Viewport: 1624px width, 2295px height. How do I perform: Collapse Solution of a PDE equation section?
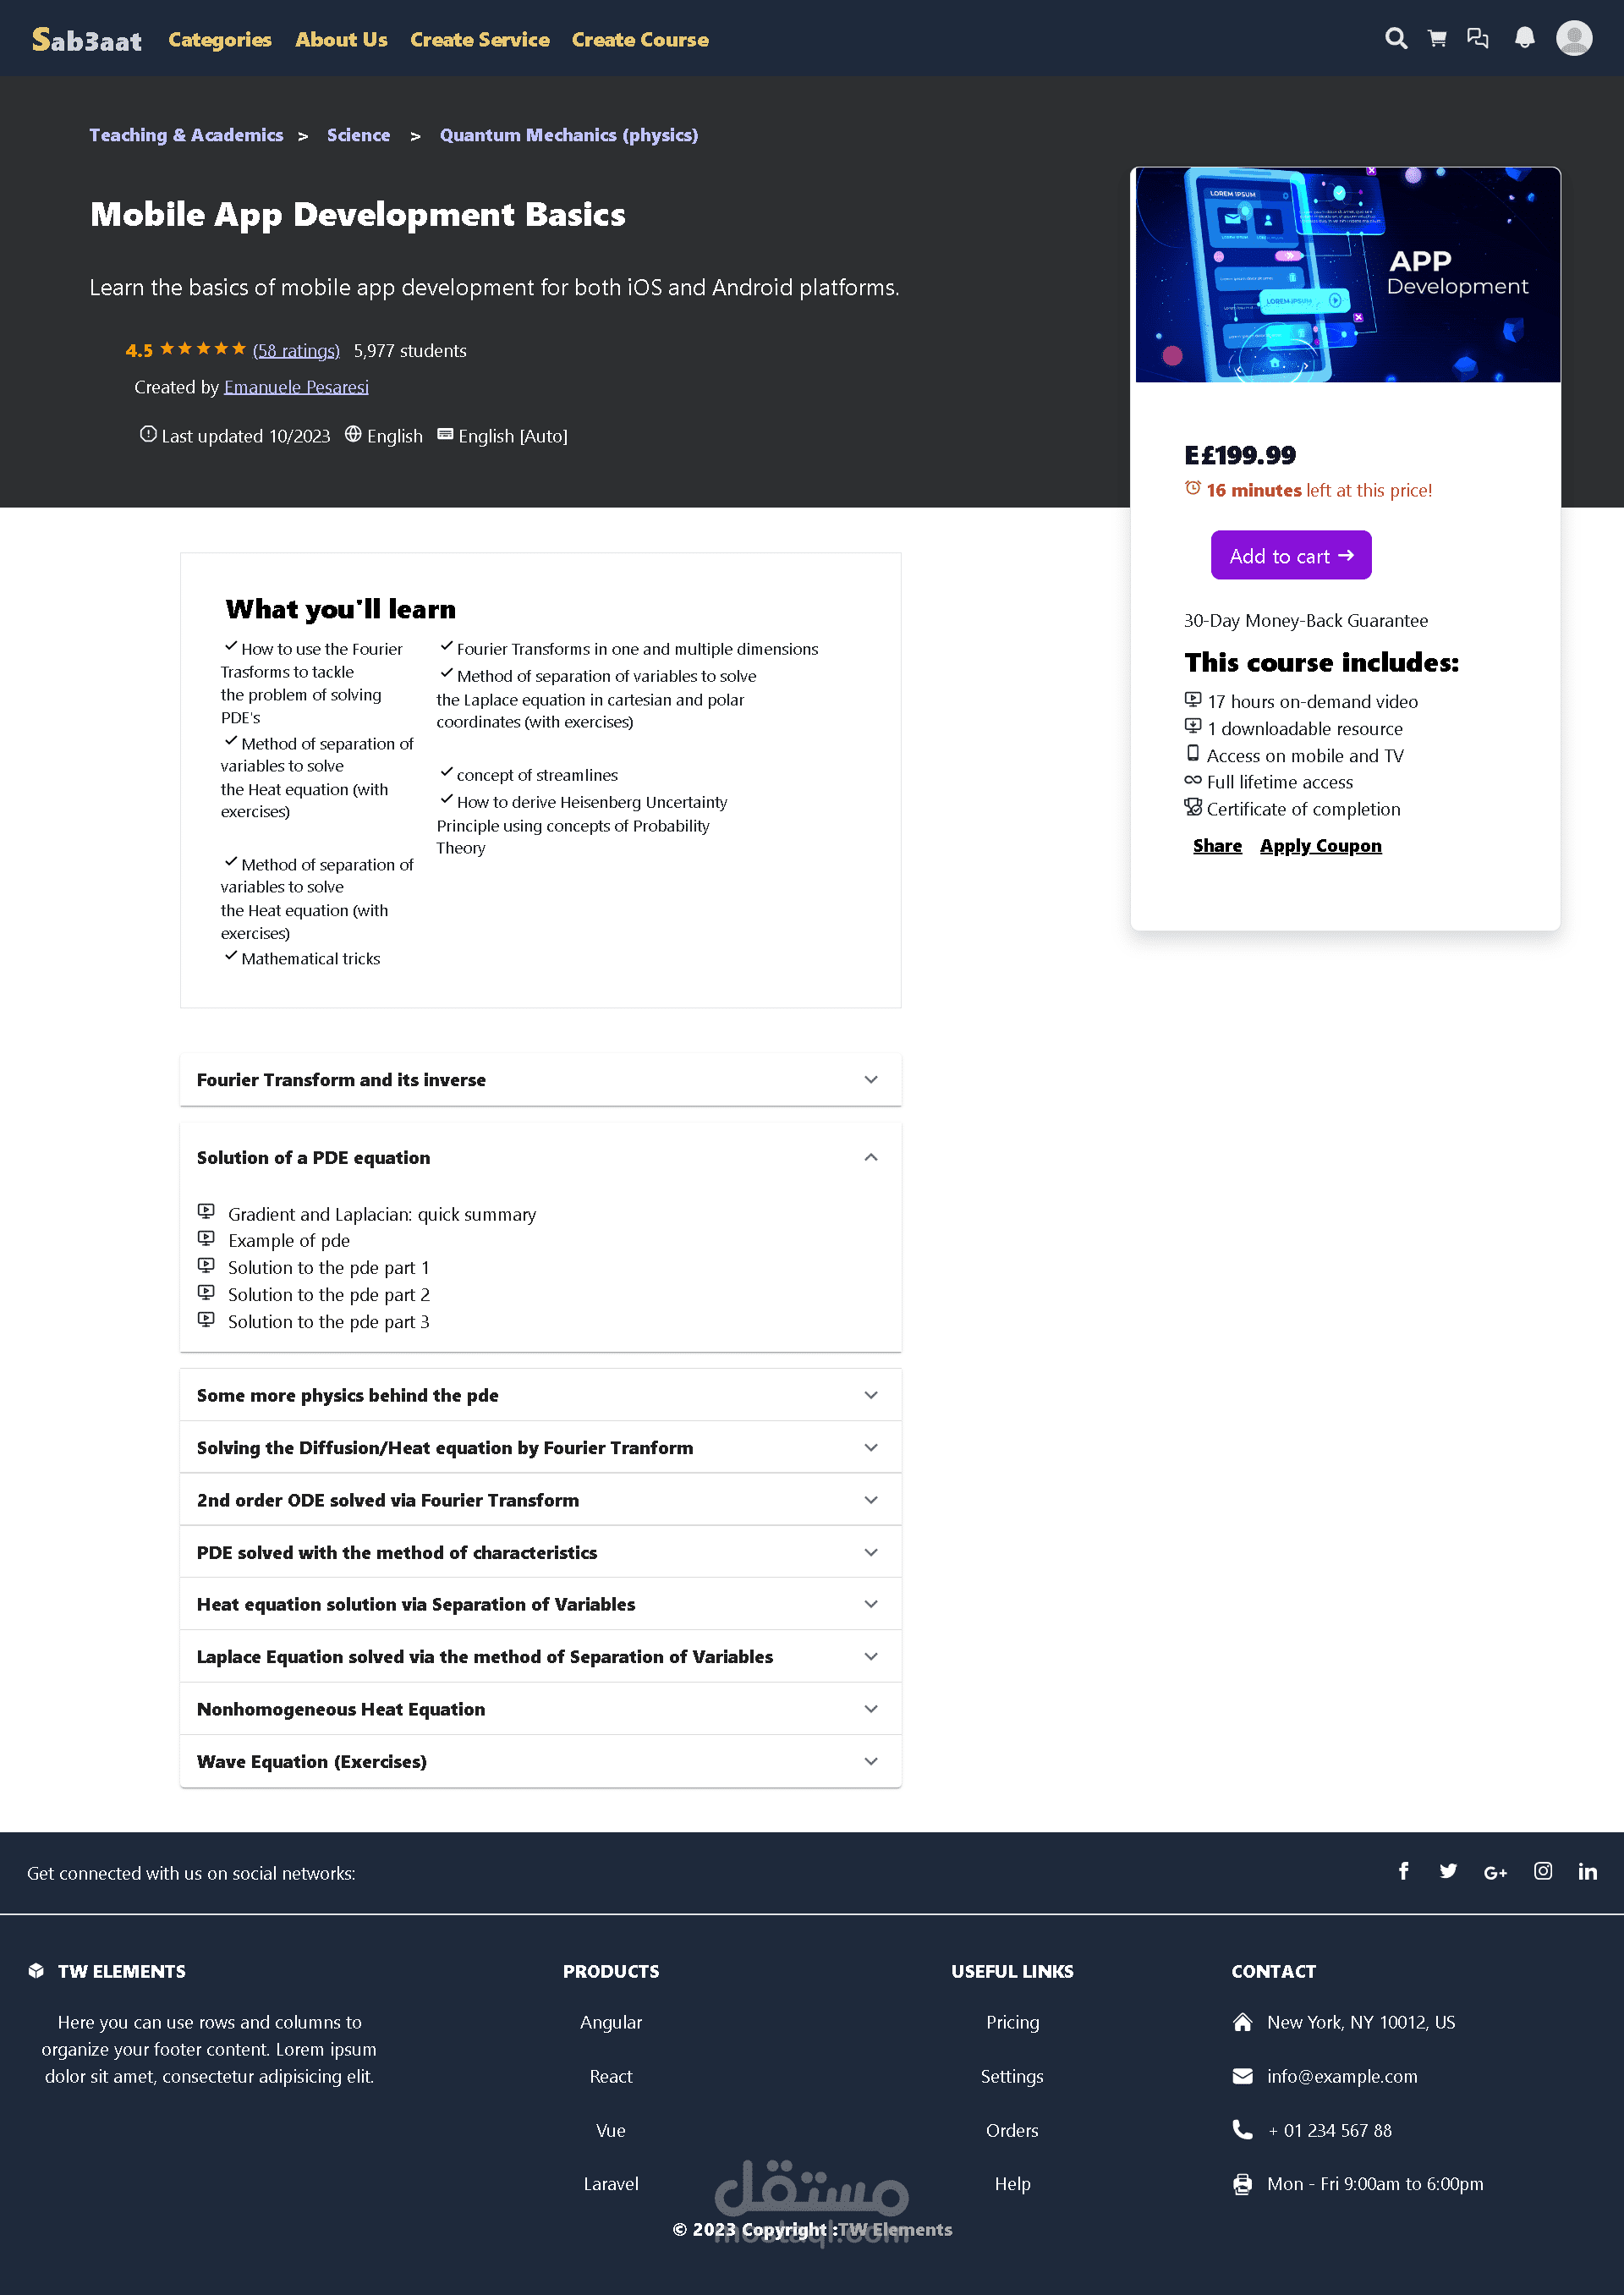540,1157
